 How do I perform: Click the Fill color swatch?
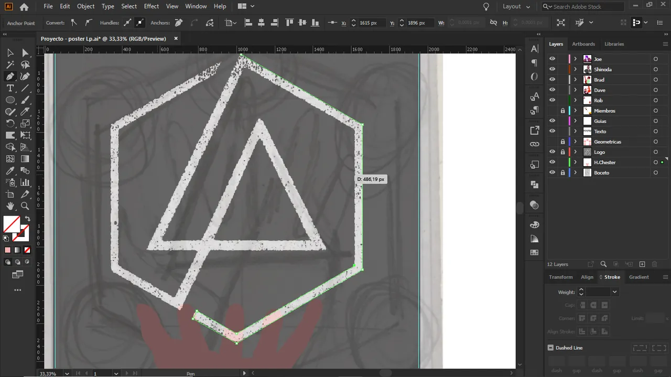pos(12,224)
